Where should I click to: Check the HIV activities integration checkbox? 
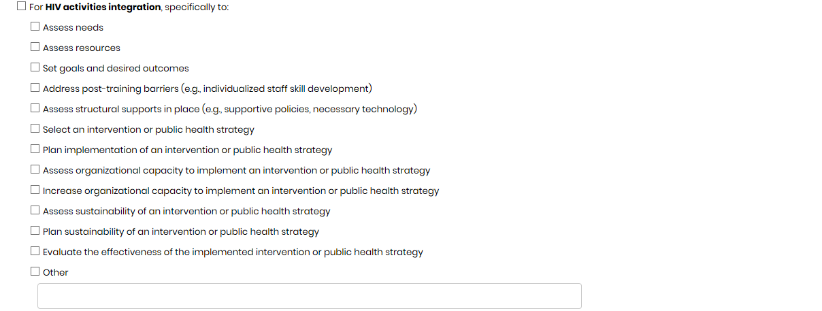pyautogui.click(x=22, y=7)
